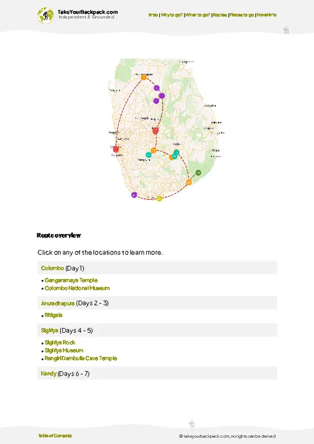The width and height of the screenshot is (314, 444).
Task: Open the Gangaramaya Temple link
Action: pos(71,280)
